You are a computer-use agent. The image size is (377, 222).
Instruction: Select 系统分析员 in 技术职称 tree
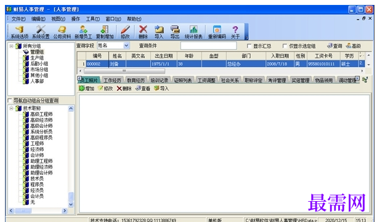[41, 132]
